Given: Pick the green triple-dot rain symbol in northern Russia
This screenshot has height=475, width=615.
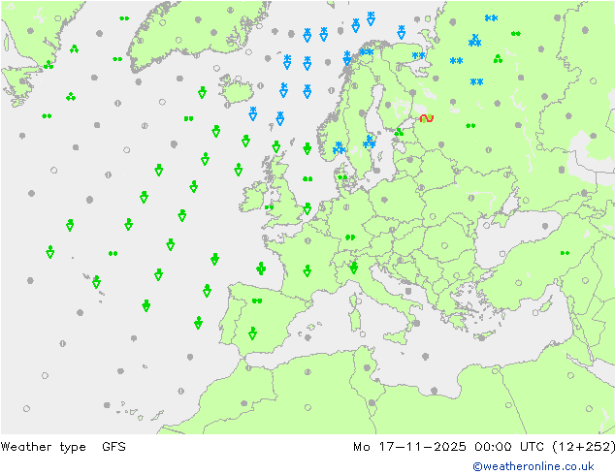Looking at the screenshot, I should pyautogui.click(x=499, y=59).
